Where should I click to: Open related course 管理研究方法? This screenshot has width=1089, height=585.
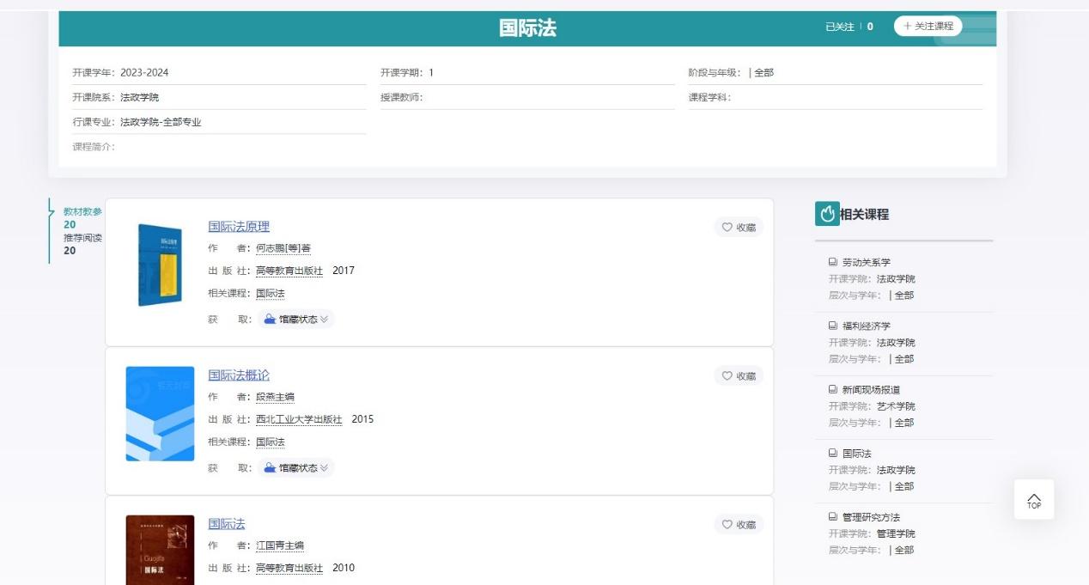click(x=871, y=517)
